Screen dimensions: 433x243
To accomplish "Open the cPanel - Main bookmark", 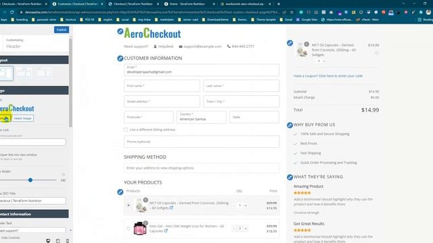I will pyautogui.click(x=367, y=20).
